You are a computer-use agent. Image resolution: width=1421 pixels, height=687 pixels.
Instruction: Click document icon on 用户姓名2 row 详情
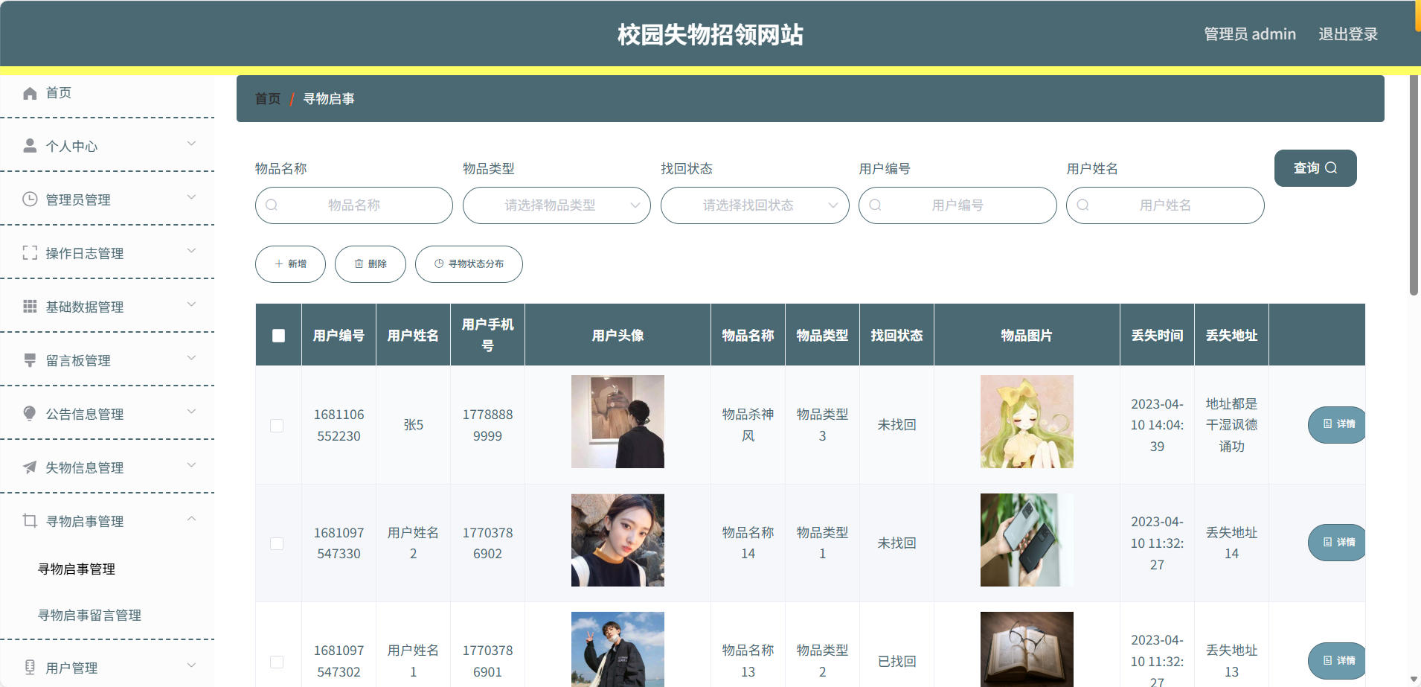1328,543
